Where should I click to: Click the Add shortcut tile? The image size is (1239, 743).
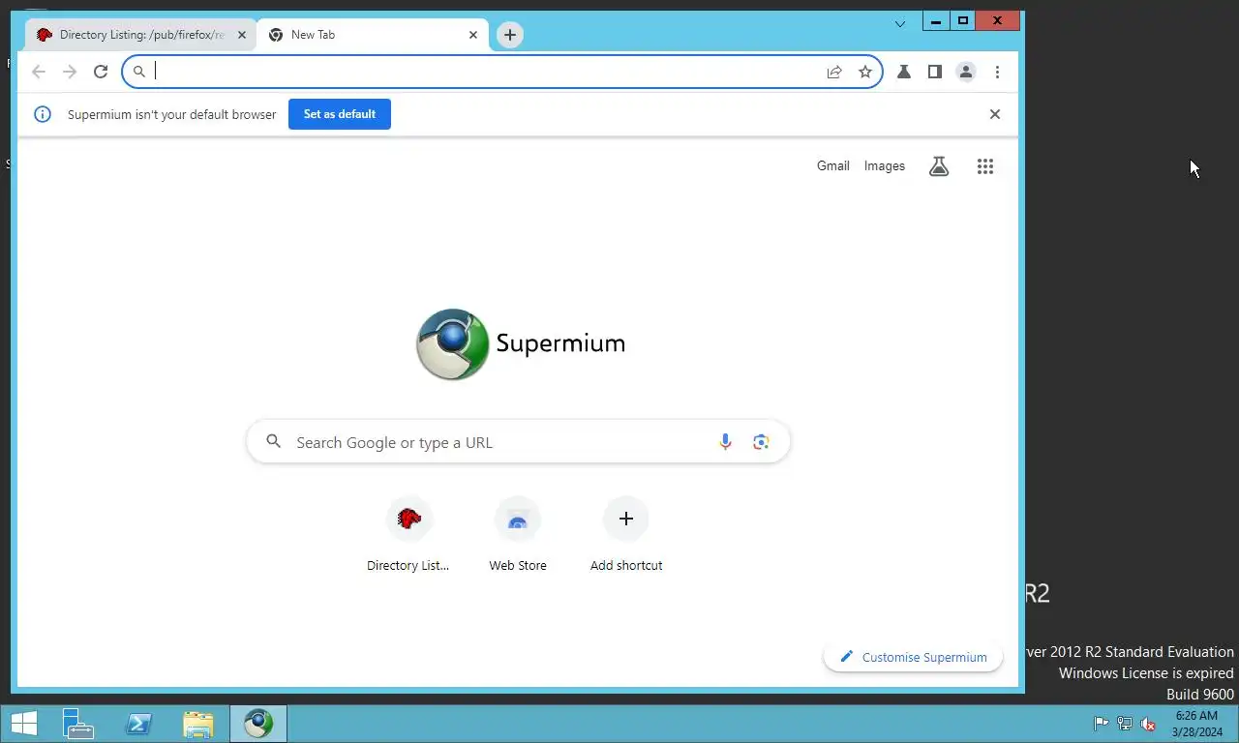pos(626,534)
